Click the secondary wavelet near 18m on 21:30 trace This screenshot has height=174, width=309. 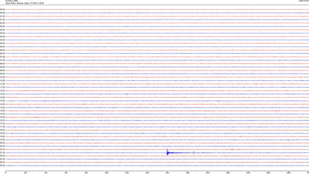point(194,153)
